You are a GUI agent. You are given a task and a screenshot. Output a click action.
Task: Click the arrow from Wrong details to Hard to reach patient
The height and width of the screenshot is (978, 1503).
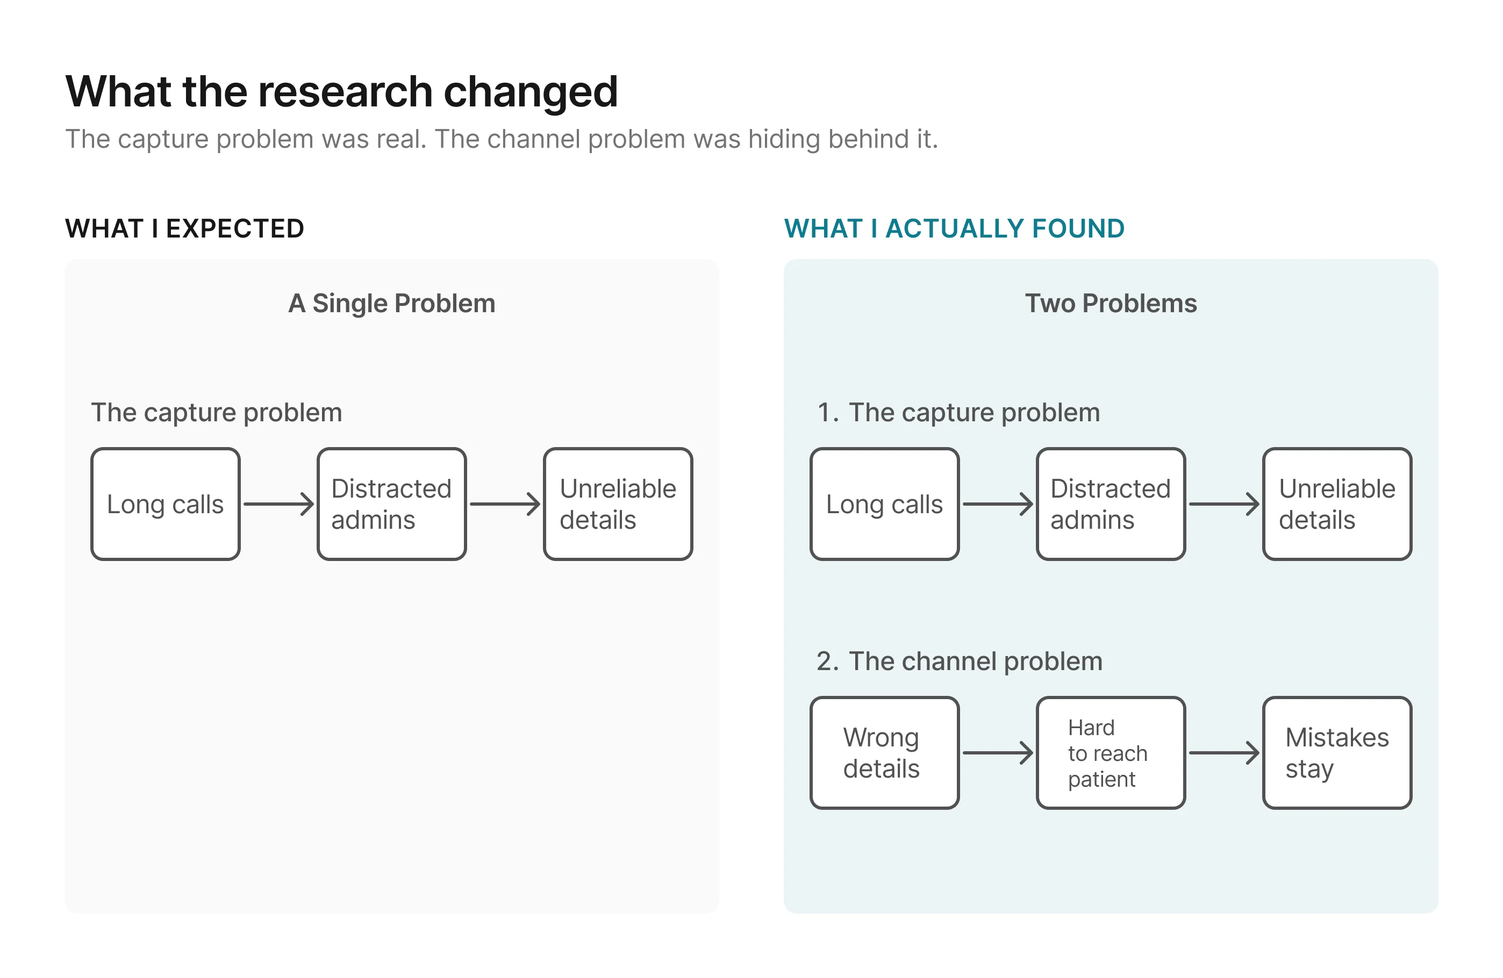(997, 753)
